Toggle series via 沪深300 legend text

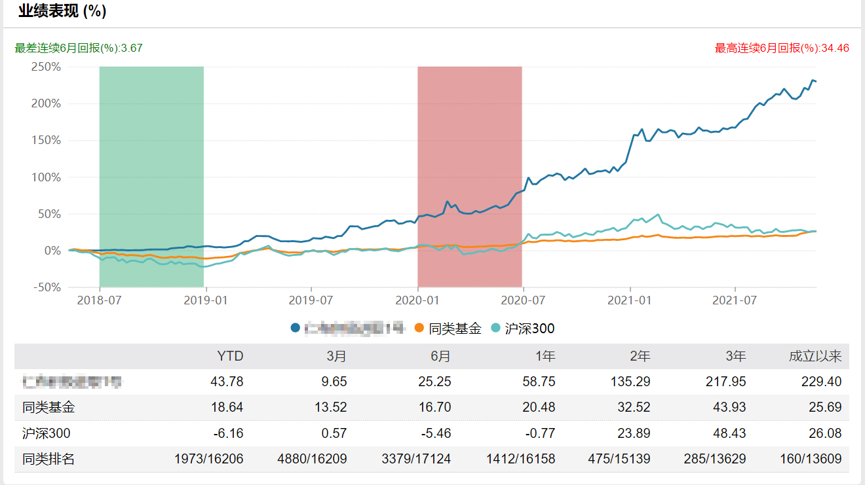coord(529,329)
